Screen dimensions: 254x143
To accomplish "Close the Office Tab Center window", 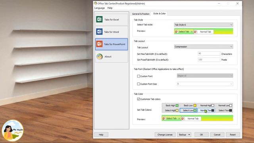I will [x=237, y=4].
